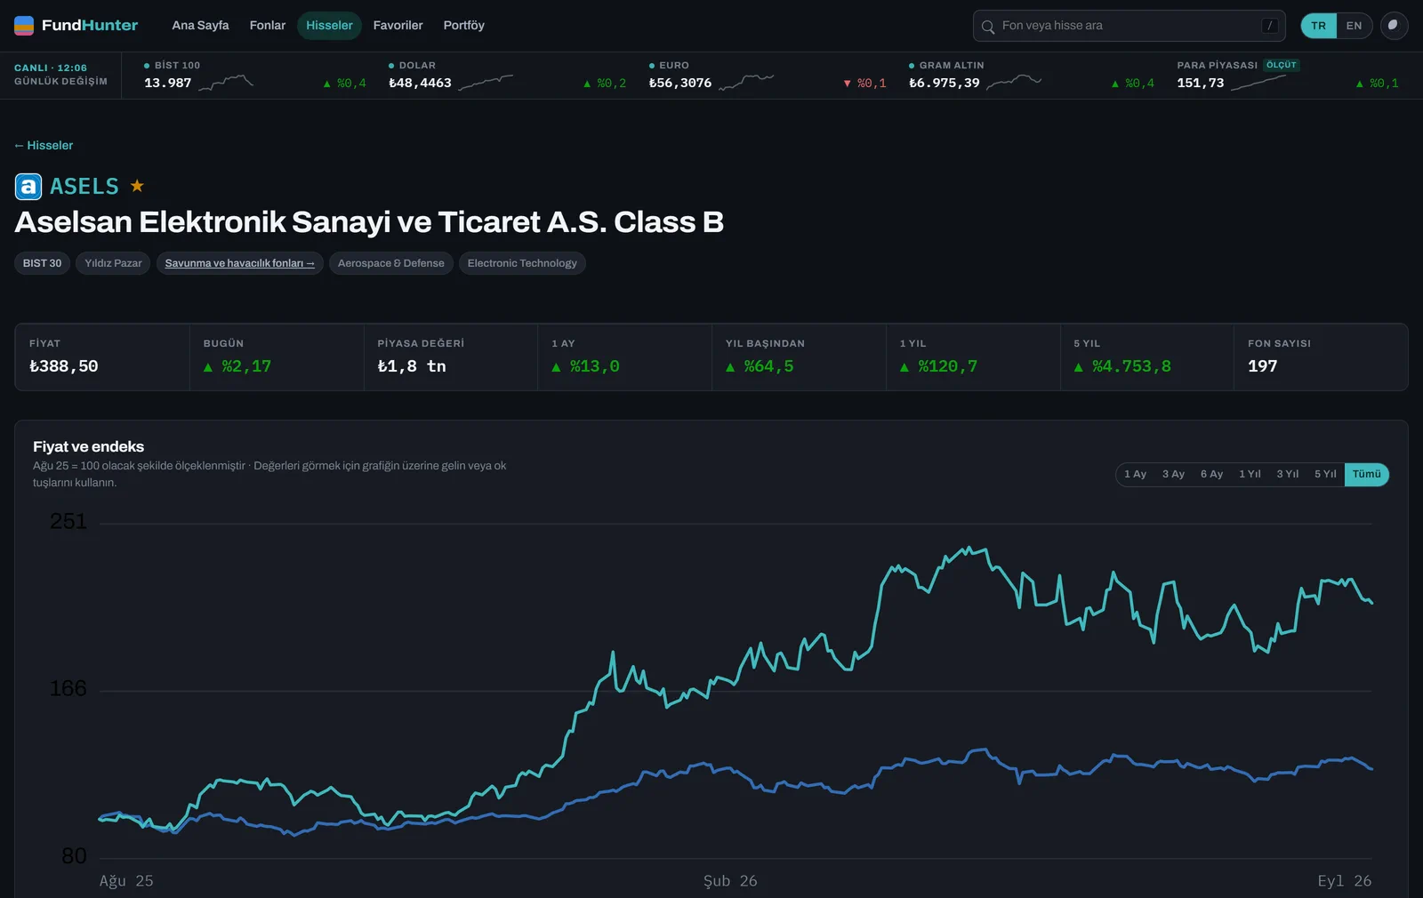Viewport: 1423px width, 898px height.
Task: Focus the 'Fon veya hisse ara' search field
Action: [x=1129, y=26]
